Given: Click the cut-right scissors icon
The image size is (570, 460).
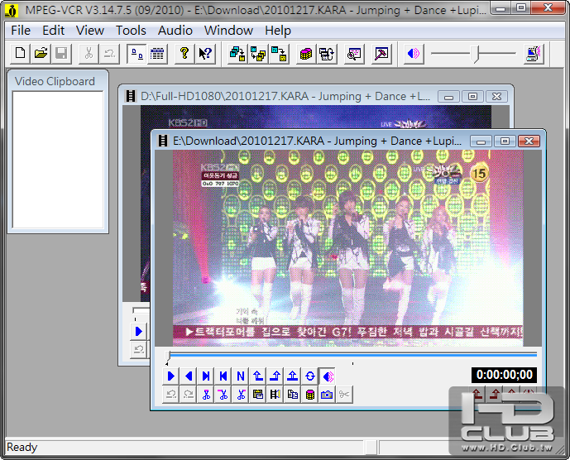Looking at the screenshot, I should [x=241, y=395].
